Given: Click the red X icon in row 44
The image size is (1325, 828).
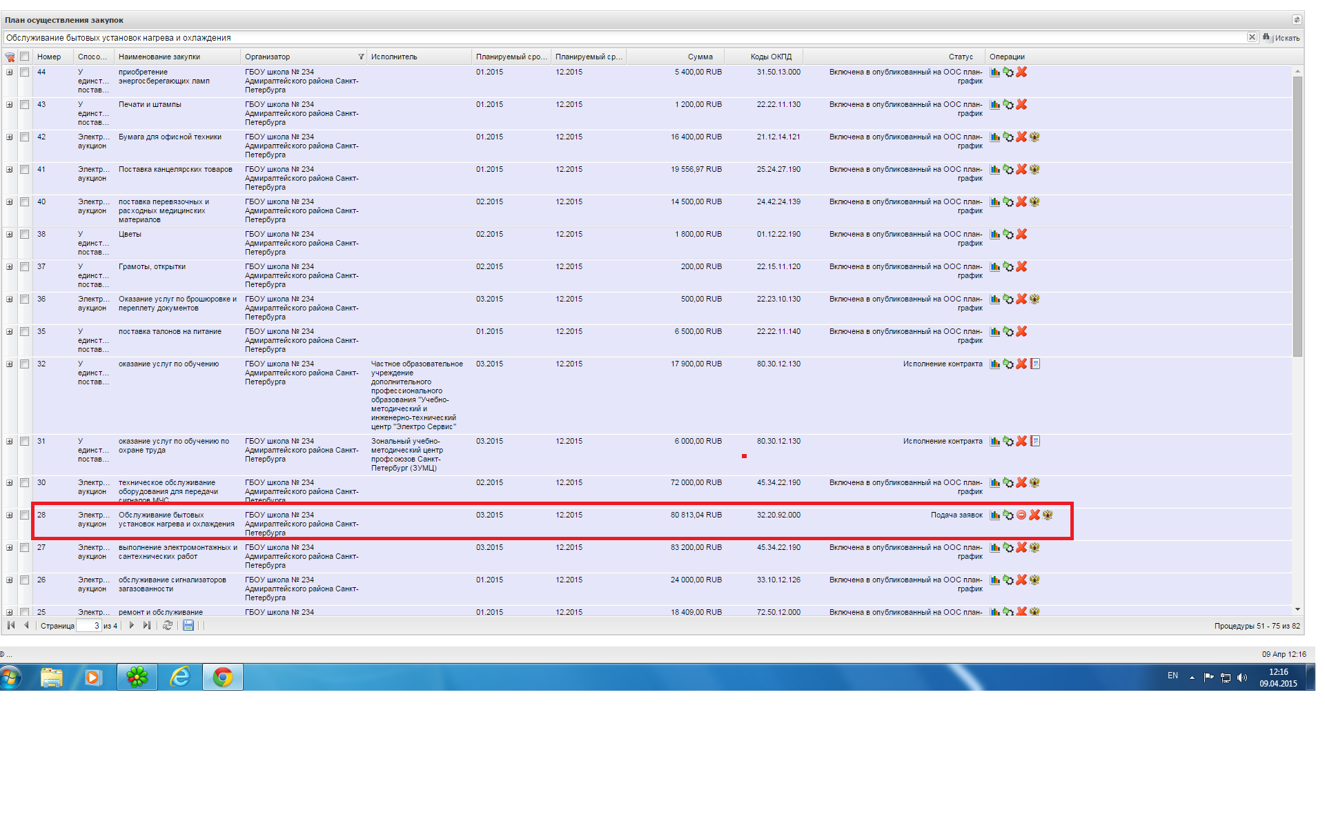Looking at the screenshot, I should (1021, 72).
